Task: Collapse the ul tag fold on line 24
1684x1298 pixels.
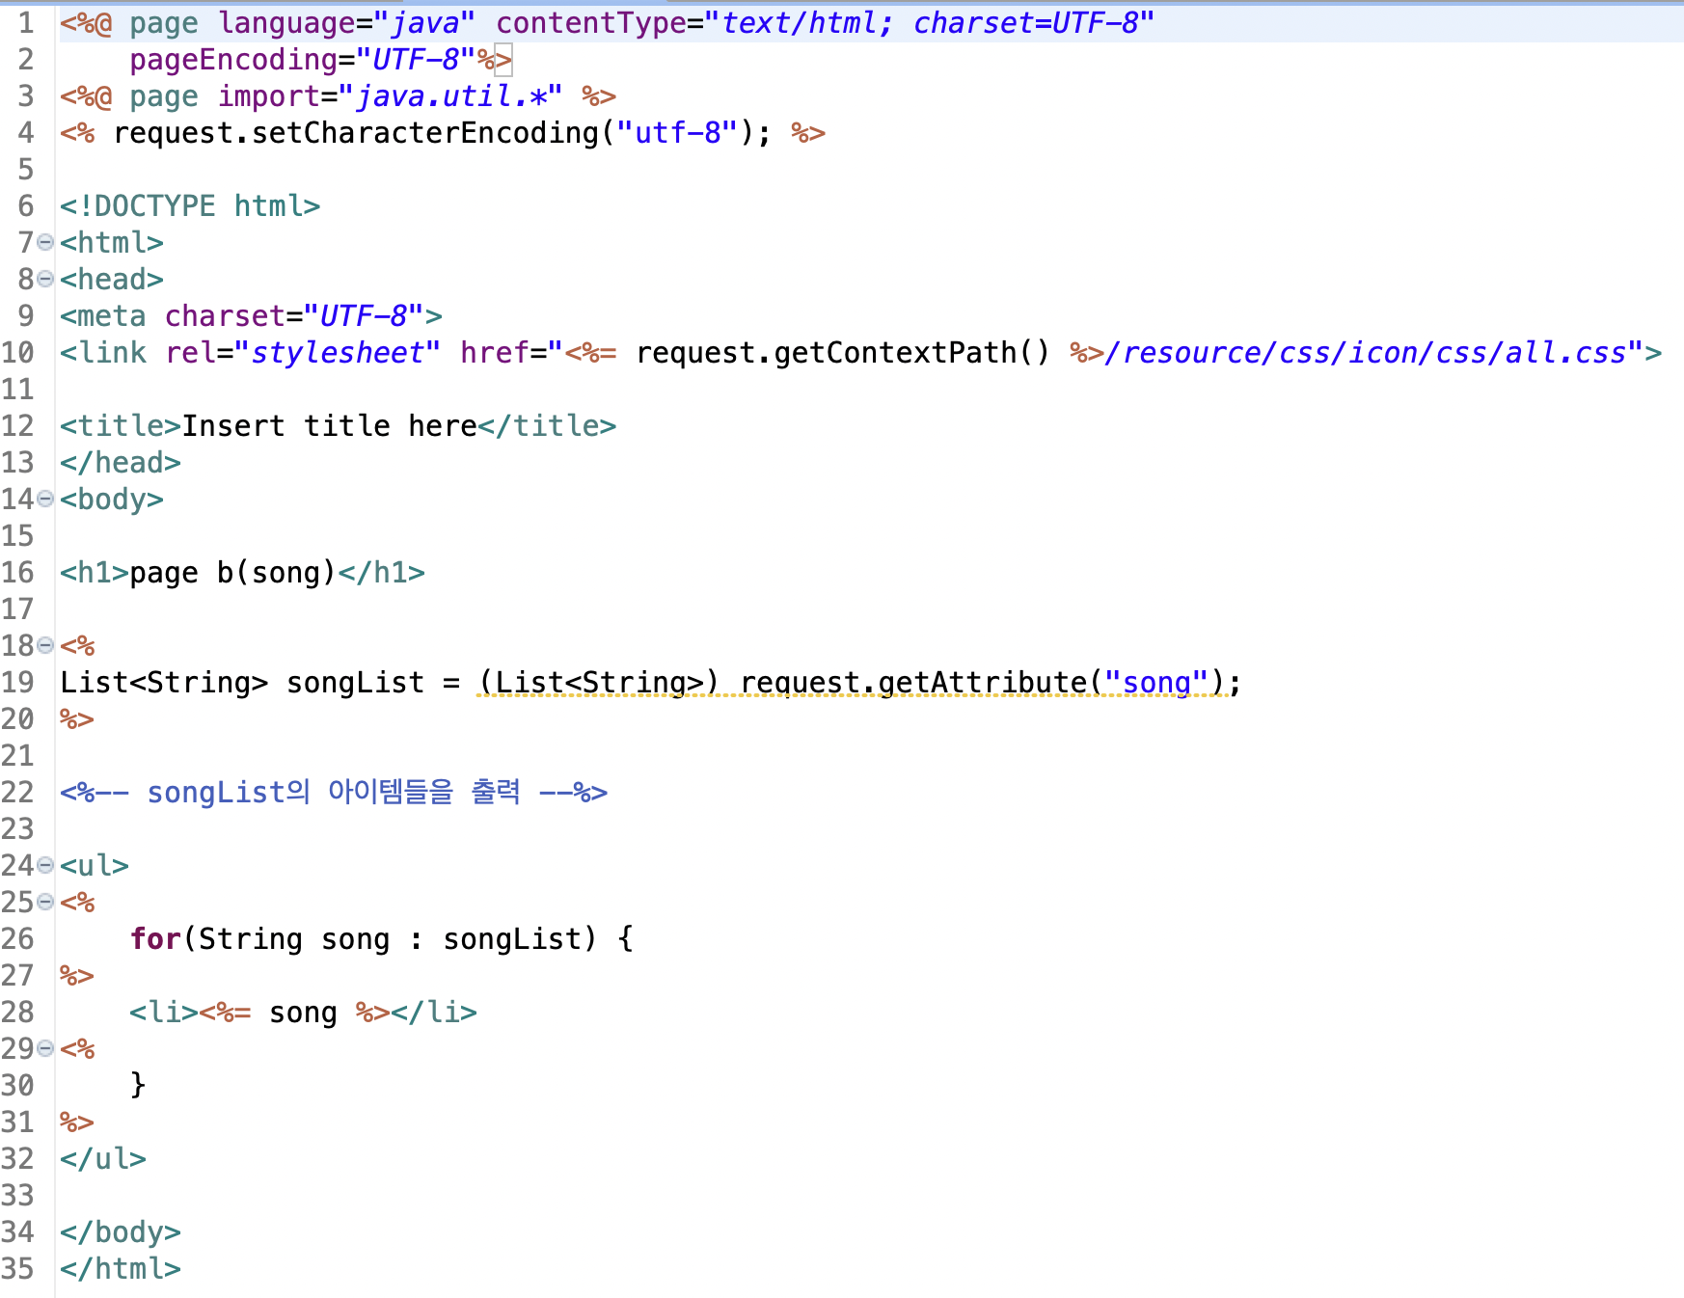Action: pyautogui.click(x=45, y=865)
